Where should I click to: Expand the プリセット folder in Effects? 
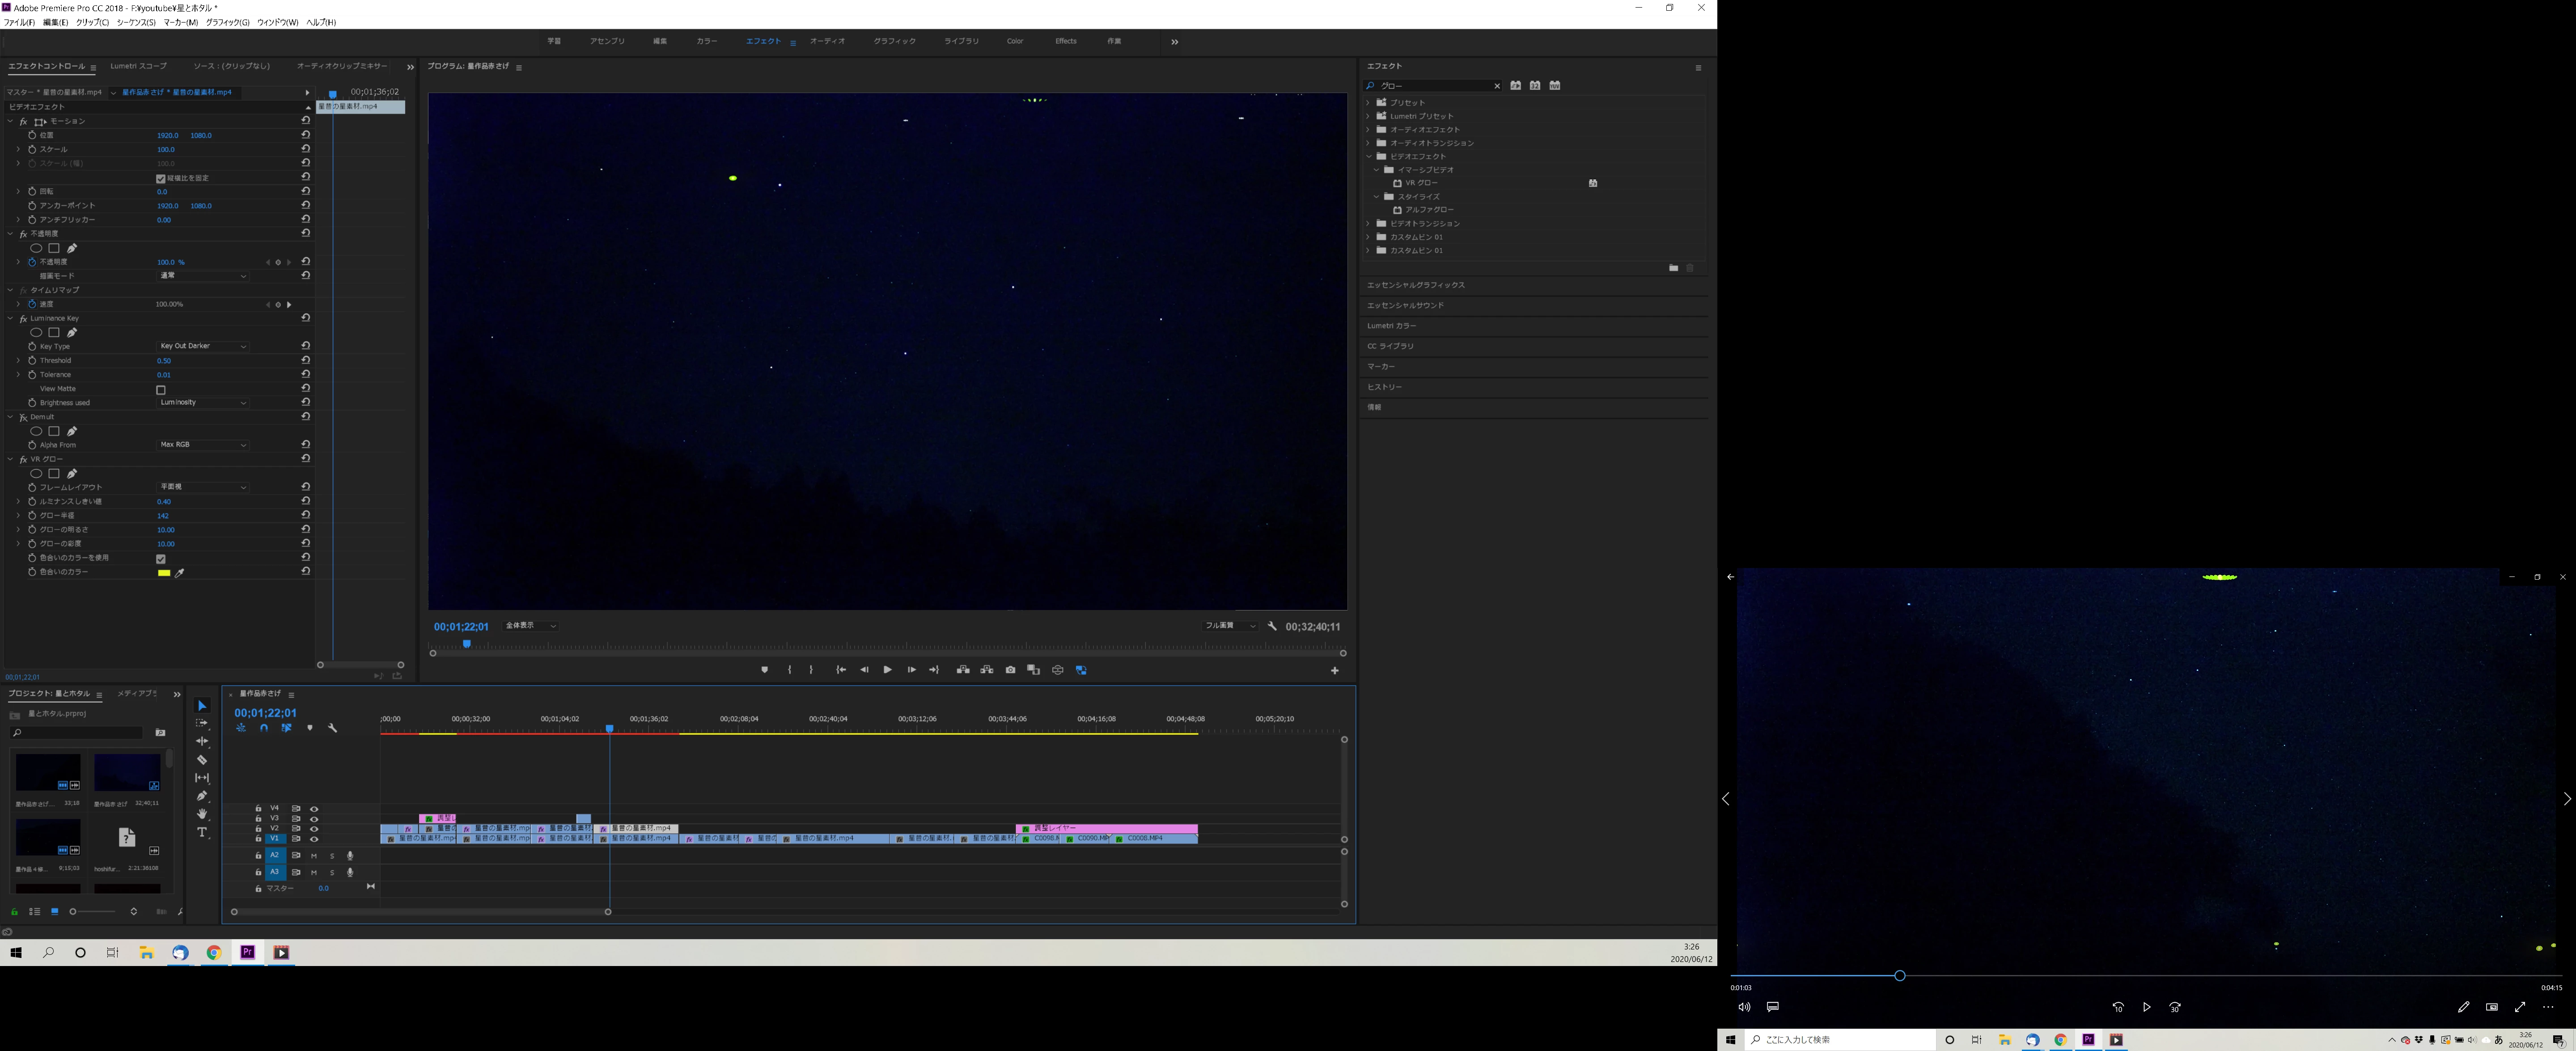click(x=1368, y=102)
